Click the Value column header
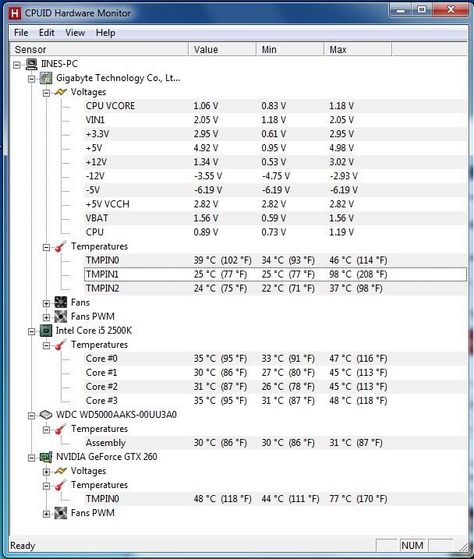 click(x=222, y=49)
